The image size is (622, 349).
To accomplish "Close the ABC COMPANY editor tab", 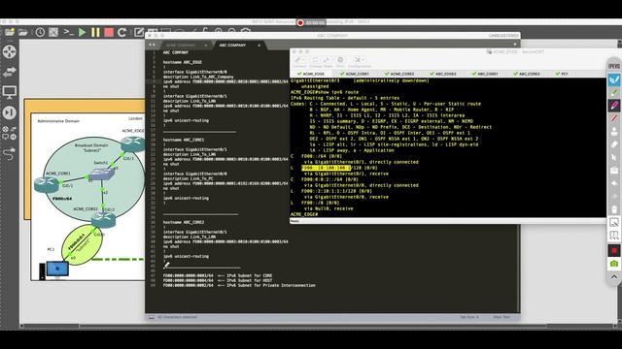I will tap(259, 46).
